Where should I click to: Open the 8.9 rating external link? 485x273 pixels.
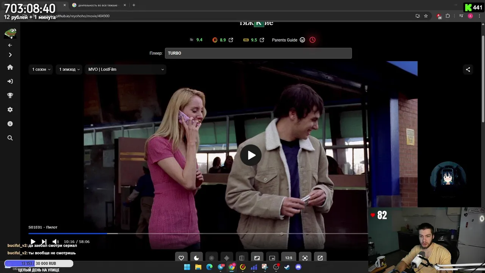pyautogui.click(x=231, y=40)
